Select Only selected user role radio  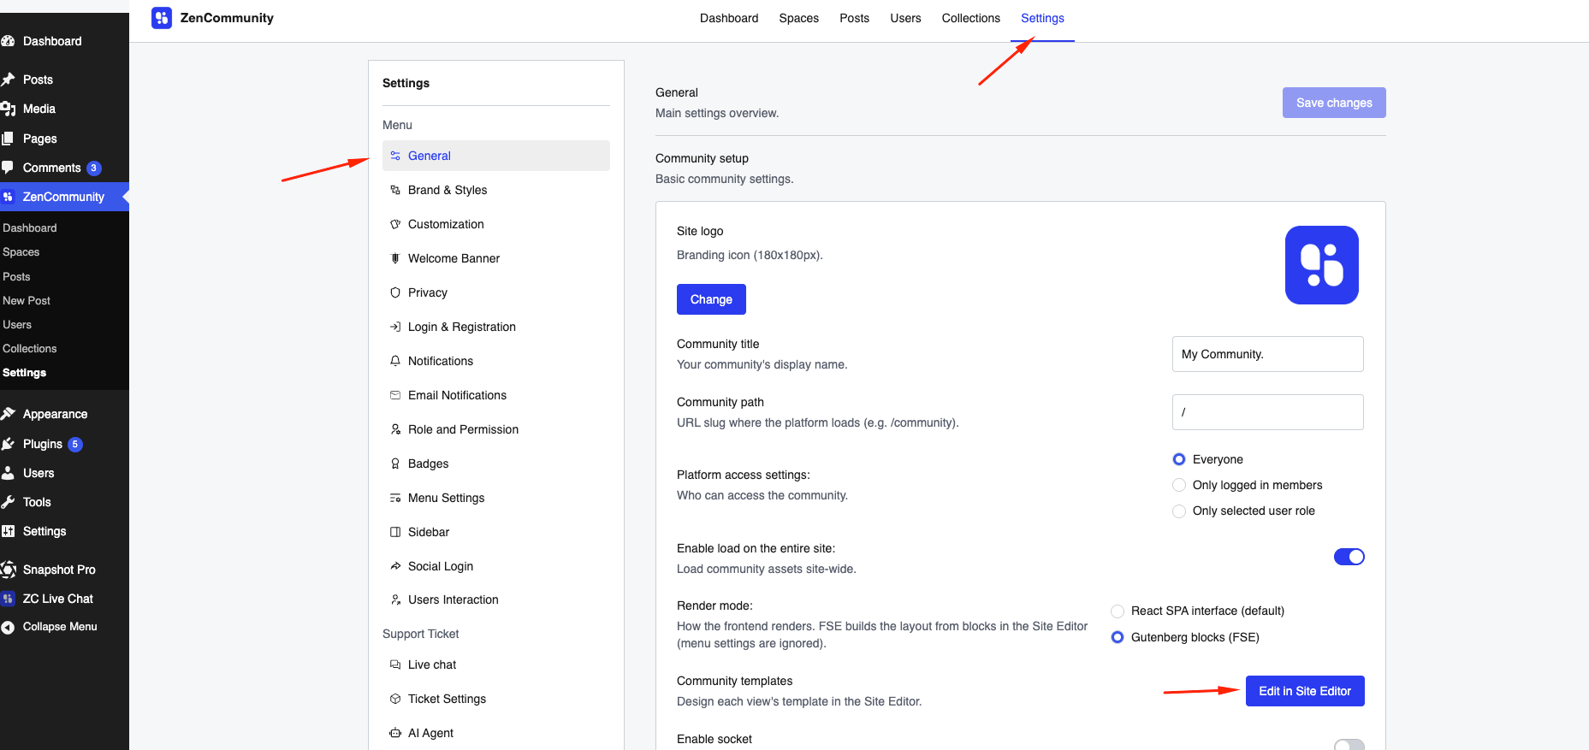(x=1179, y=511)
